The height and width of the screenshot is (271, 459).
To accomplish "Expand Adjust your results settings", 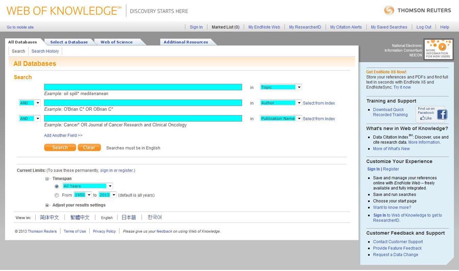I will [47, 205].
